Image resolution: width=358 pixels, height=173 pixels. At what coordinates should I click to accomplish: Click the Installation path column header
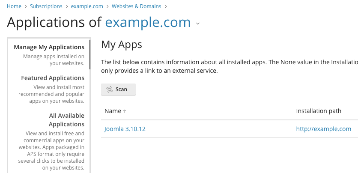click(319, 111)
